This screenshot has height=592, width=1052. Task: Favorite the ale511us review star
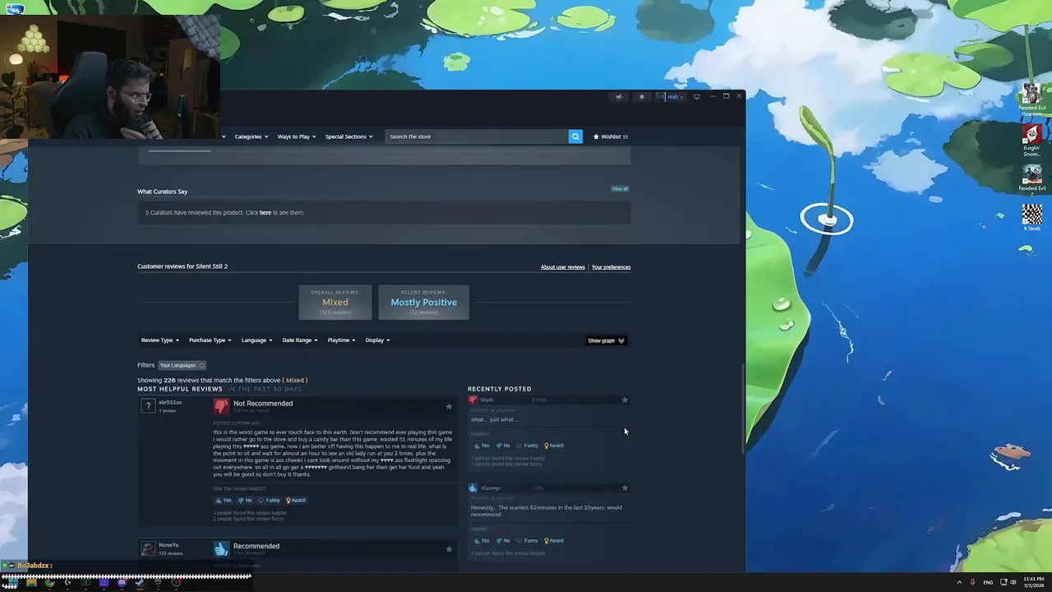coord(449,406)
